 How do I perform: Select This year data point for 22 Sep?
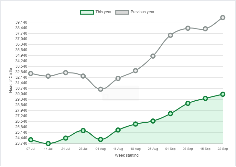pyautogui.click(x=223, y=94)
